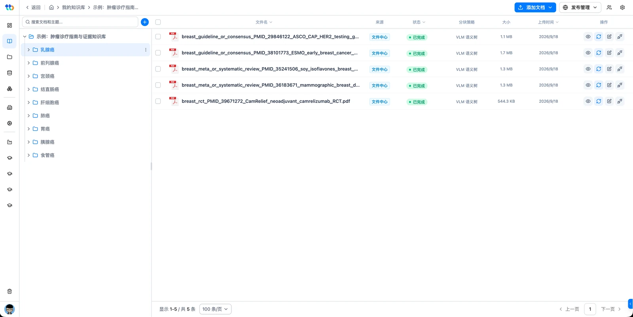Viewport: 633px width, 317px height.
Task: Open the members icon in header
Action: click(x=609, y=8)
